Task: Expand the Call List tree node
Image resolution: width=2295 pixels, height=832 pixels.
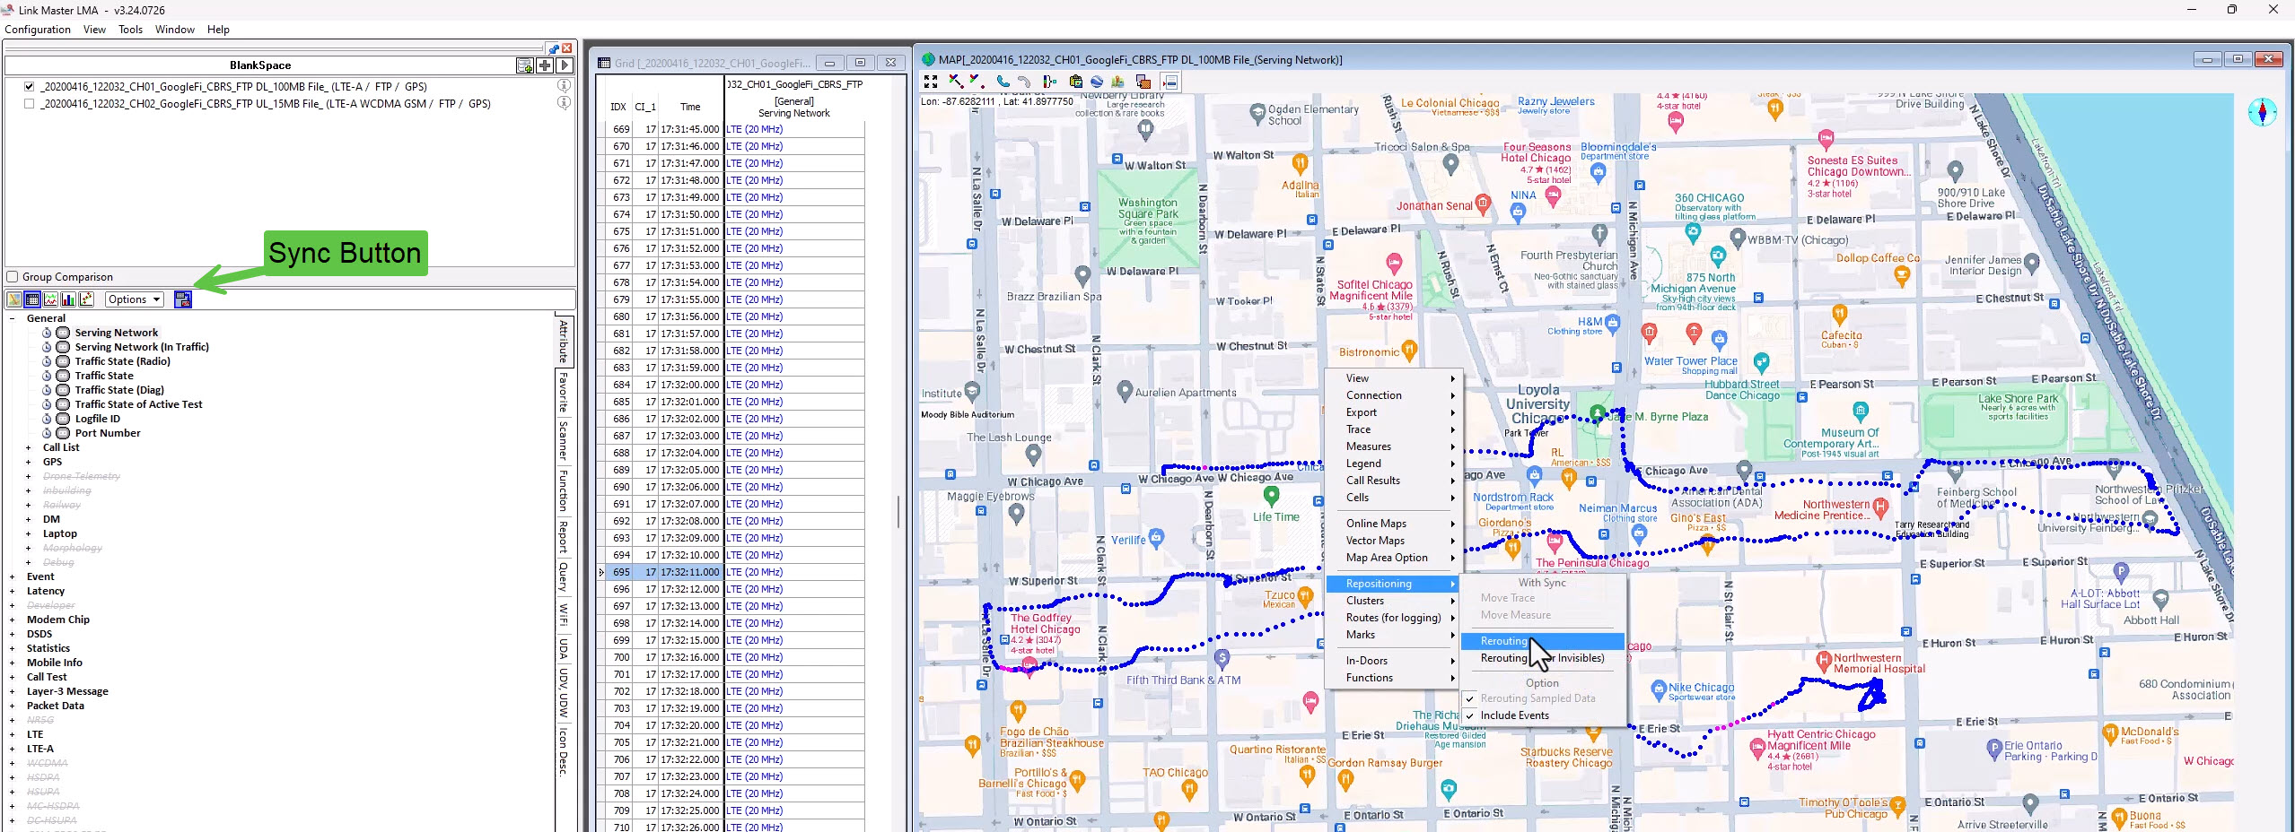Action: pos(28,447)
